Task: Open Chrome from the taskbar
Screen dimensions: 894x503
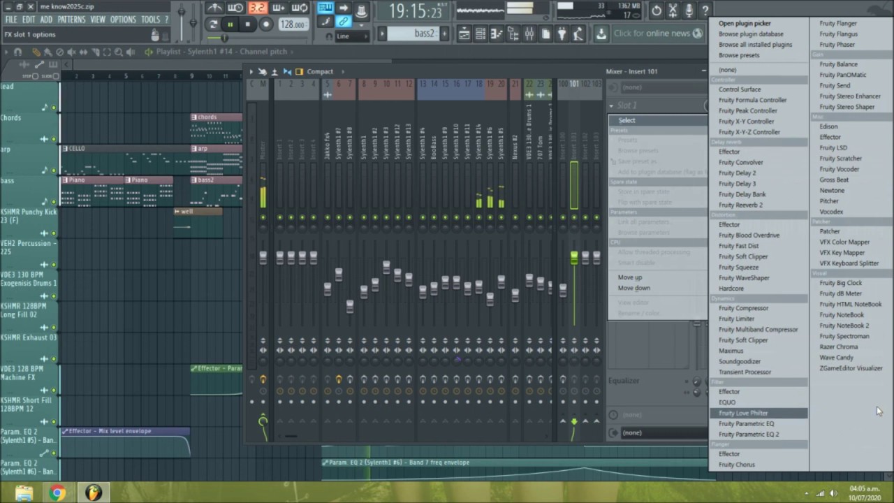Action: (x=57, y=493)
